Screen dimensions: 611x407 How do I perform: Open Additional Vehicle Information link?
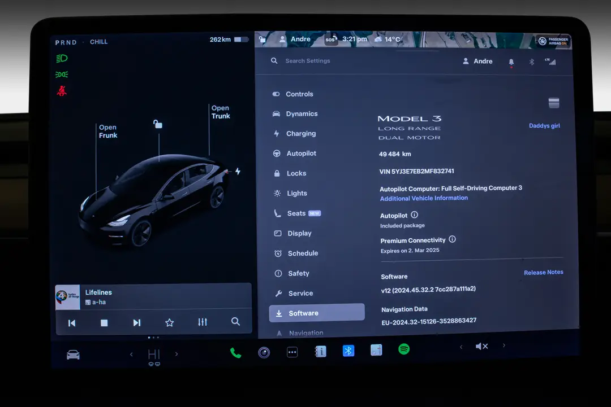point(424,198)
